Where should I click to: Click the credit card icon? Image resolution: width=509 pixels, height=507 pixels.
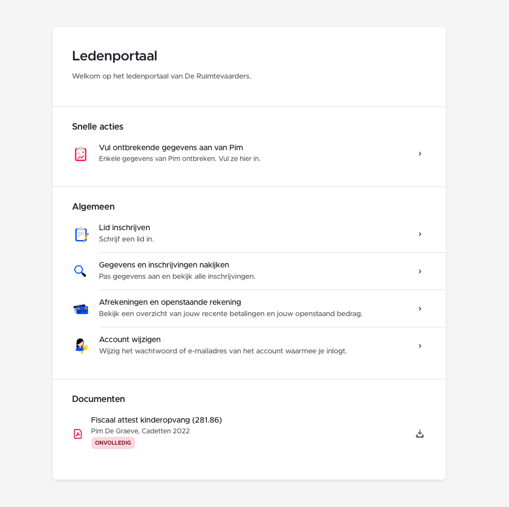click(x=81, y=309)
